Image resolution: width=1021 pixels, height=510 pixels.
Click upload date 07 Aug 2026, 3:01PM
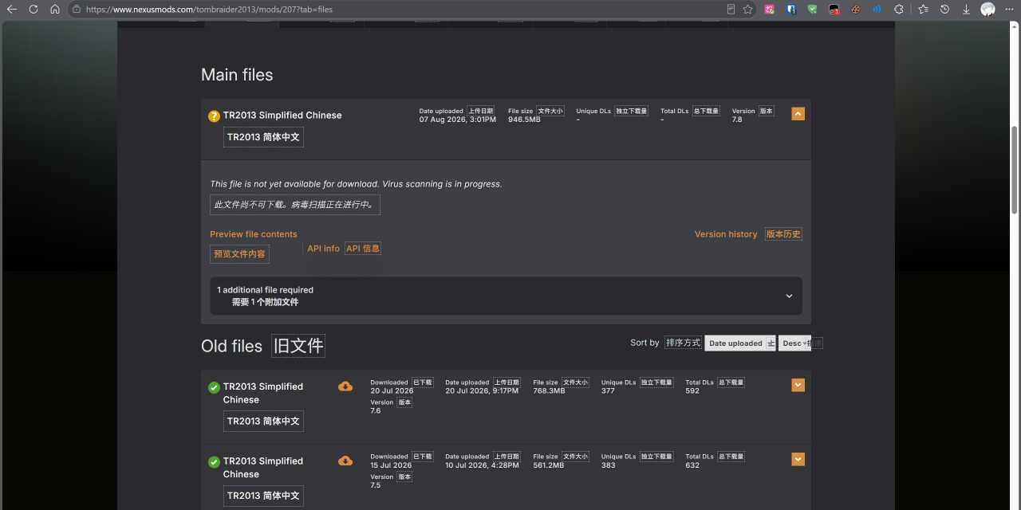[x=458, y=120]
